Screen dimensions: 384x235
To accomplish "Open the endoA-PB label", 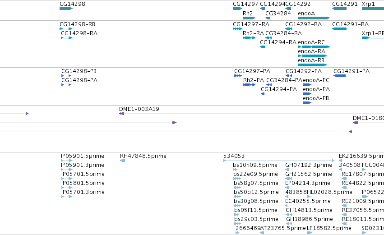I will [x=316, y=98].
